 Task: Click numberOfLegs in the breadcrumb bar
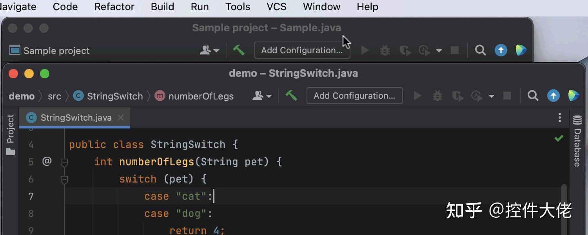coord(201,96)
